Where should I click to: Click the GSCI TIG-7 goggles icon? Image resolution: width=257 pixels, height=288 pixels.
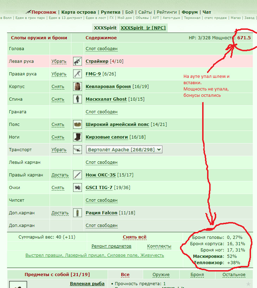point(77,188)
